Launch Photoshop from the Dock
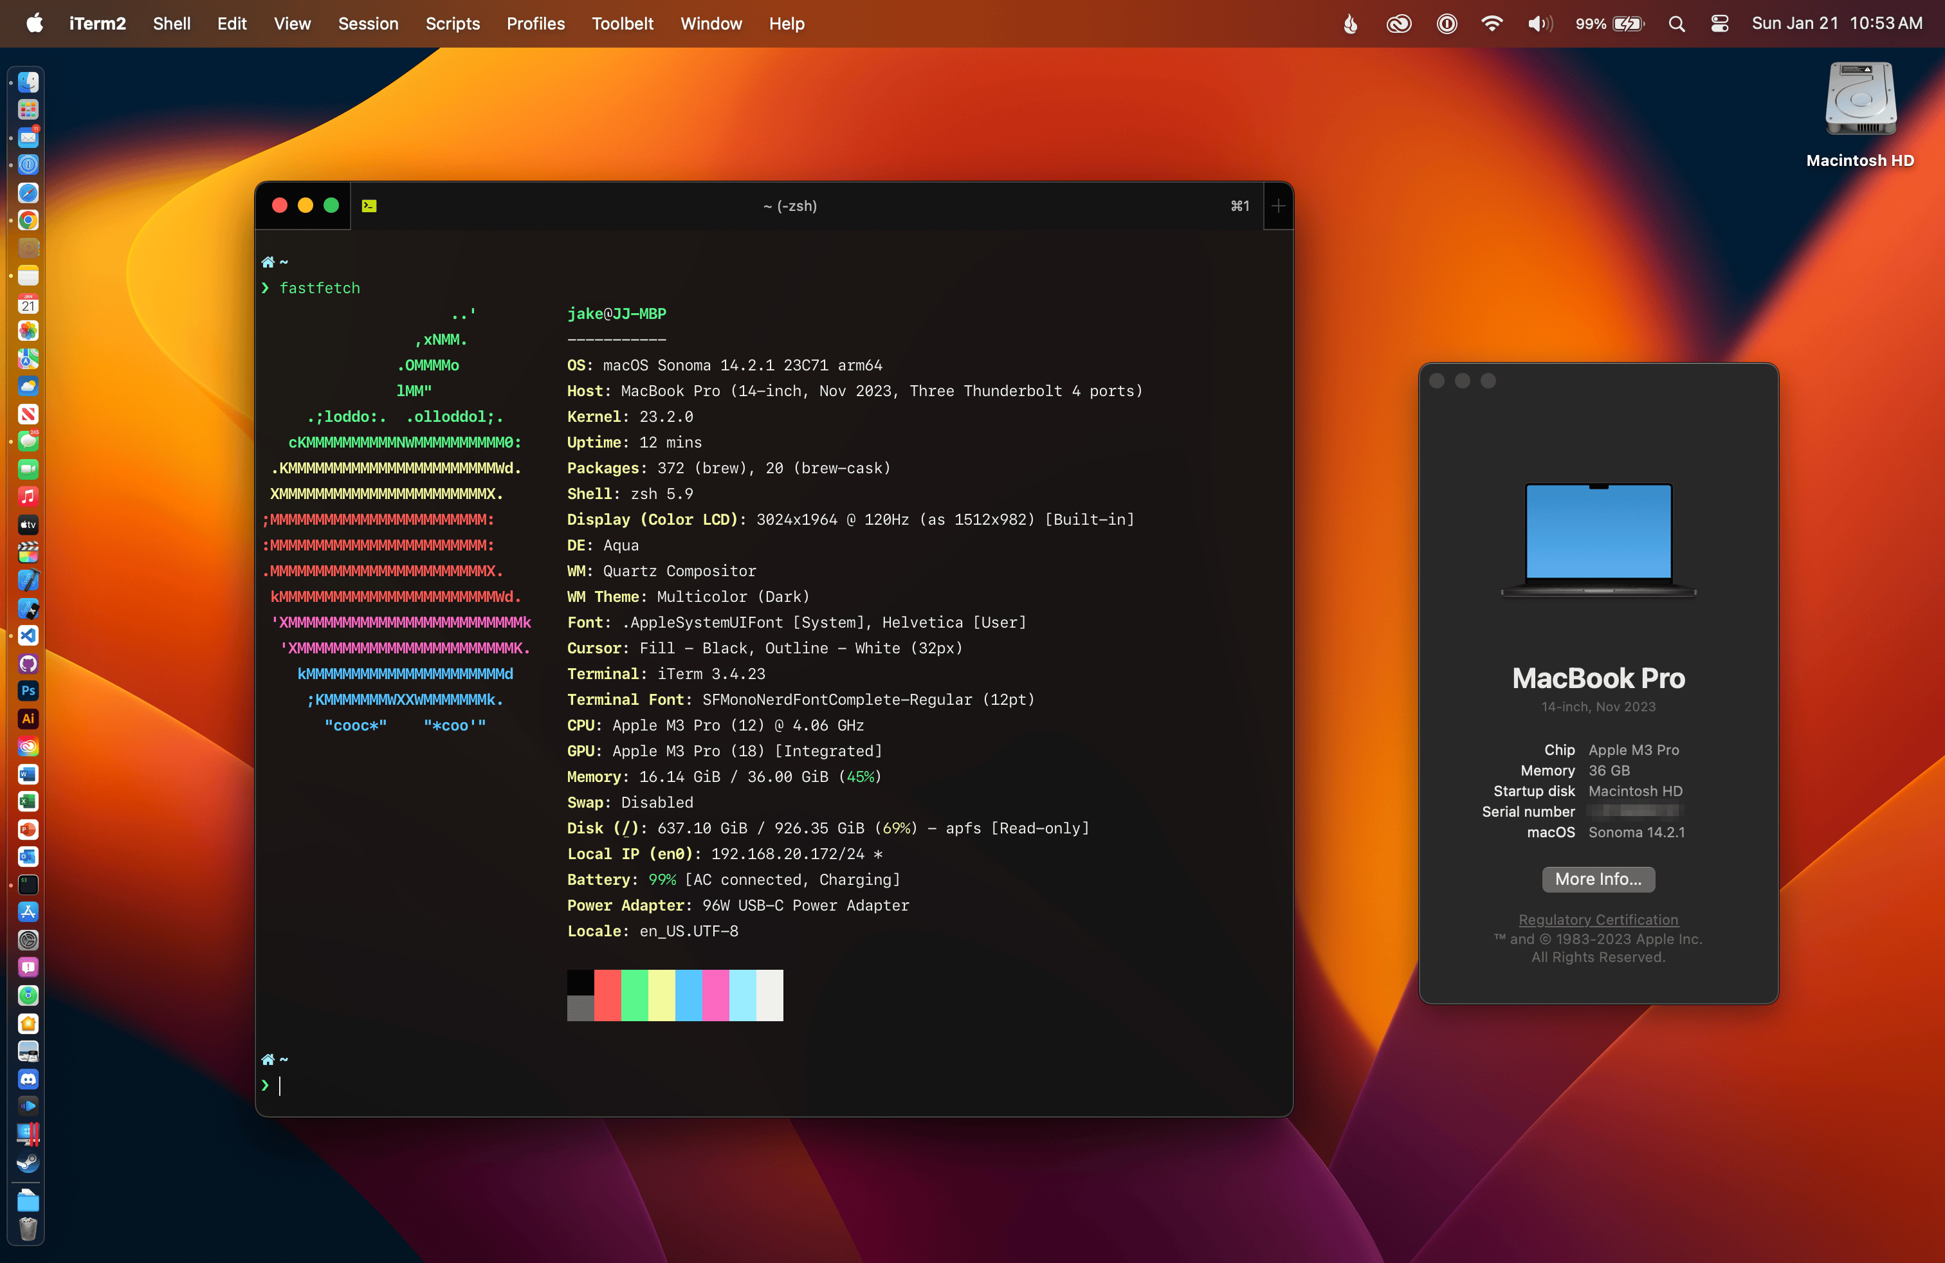 click(x=28, y=691)
